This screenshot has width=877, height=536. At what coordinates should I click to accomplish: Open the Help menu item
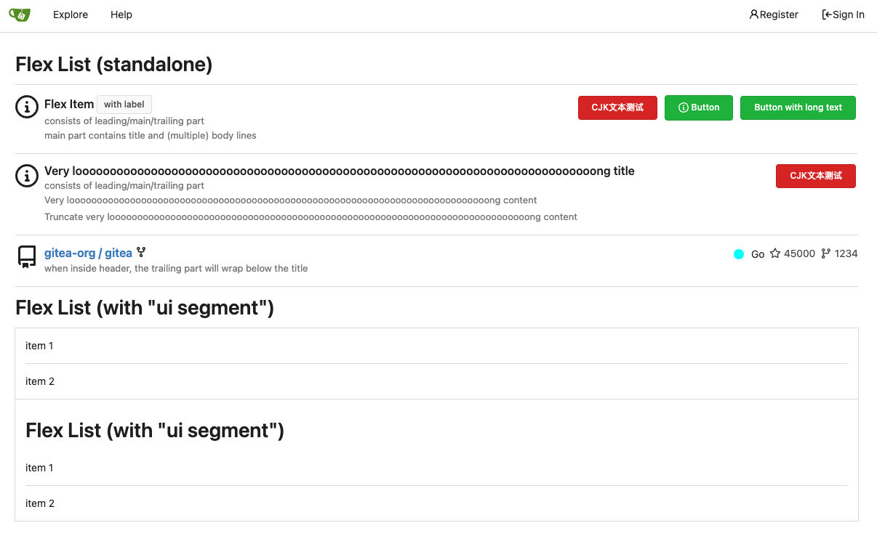(121, 15)
